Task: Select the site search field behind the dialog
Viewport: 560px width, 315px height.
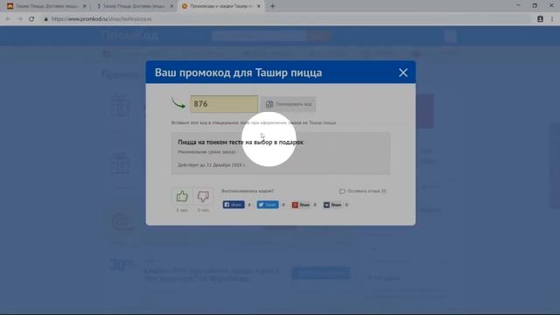Action: tap(259, 36)
